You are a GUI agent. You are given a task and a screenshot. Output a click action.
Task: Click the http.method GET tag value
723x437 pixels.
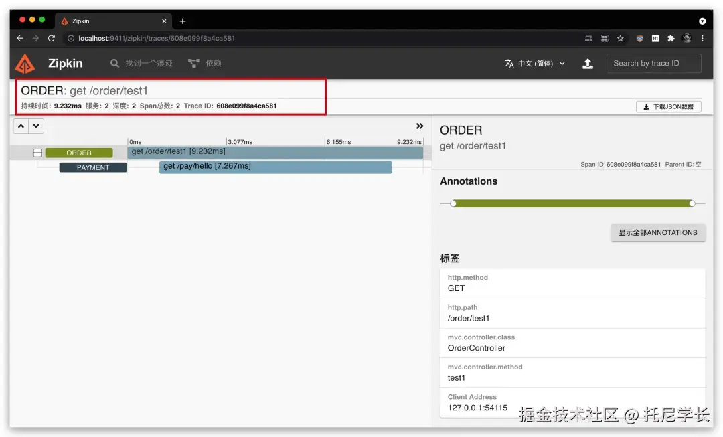tap(456, 288)
